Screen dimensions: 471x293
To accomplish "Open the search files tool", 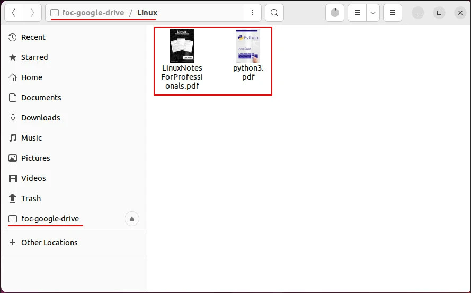I will tap(274, 13).
